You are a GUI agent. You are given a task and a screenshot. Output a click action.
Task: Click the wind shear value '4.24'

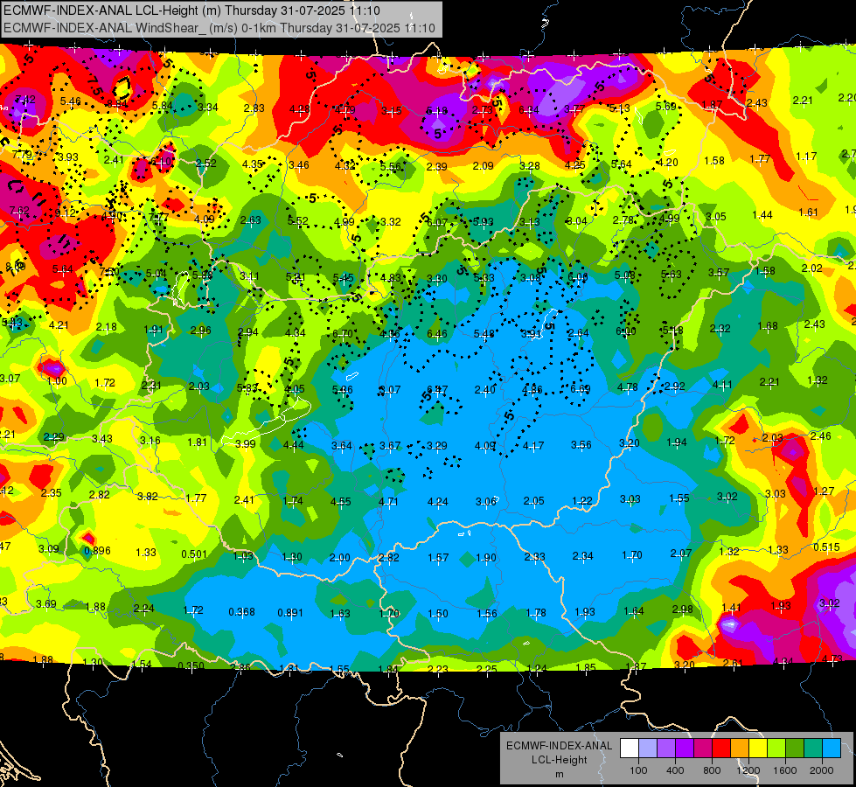pyautogui.click(x=438, y=501)
